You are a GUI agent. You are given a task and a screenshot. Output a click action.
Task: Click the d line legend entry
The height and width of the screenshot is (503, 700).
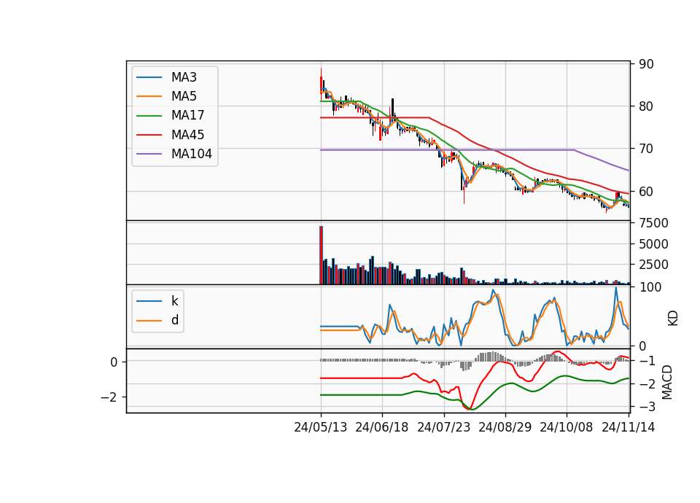click(157, 321)
